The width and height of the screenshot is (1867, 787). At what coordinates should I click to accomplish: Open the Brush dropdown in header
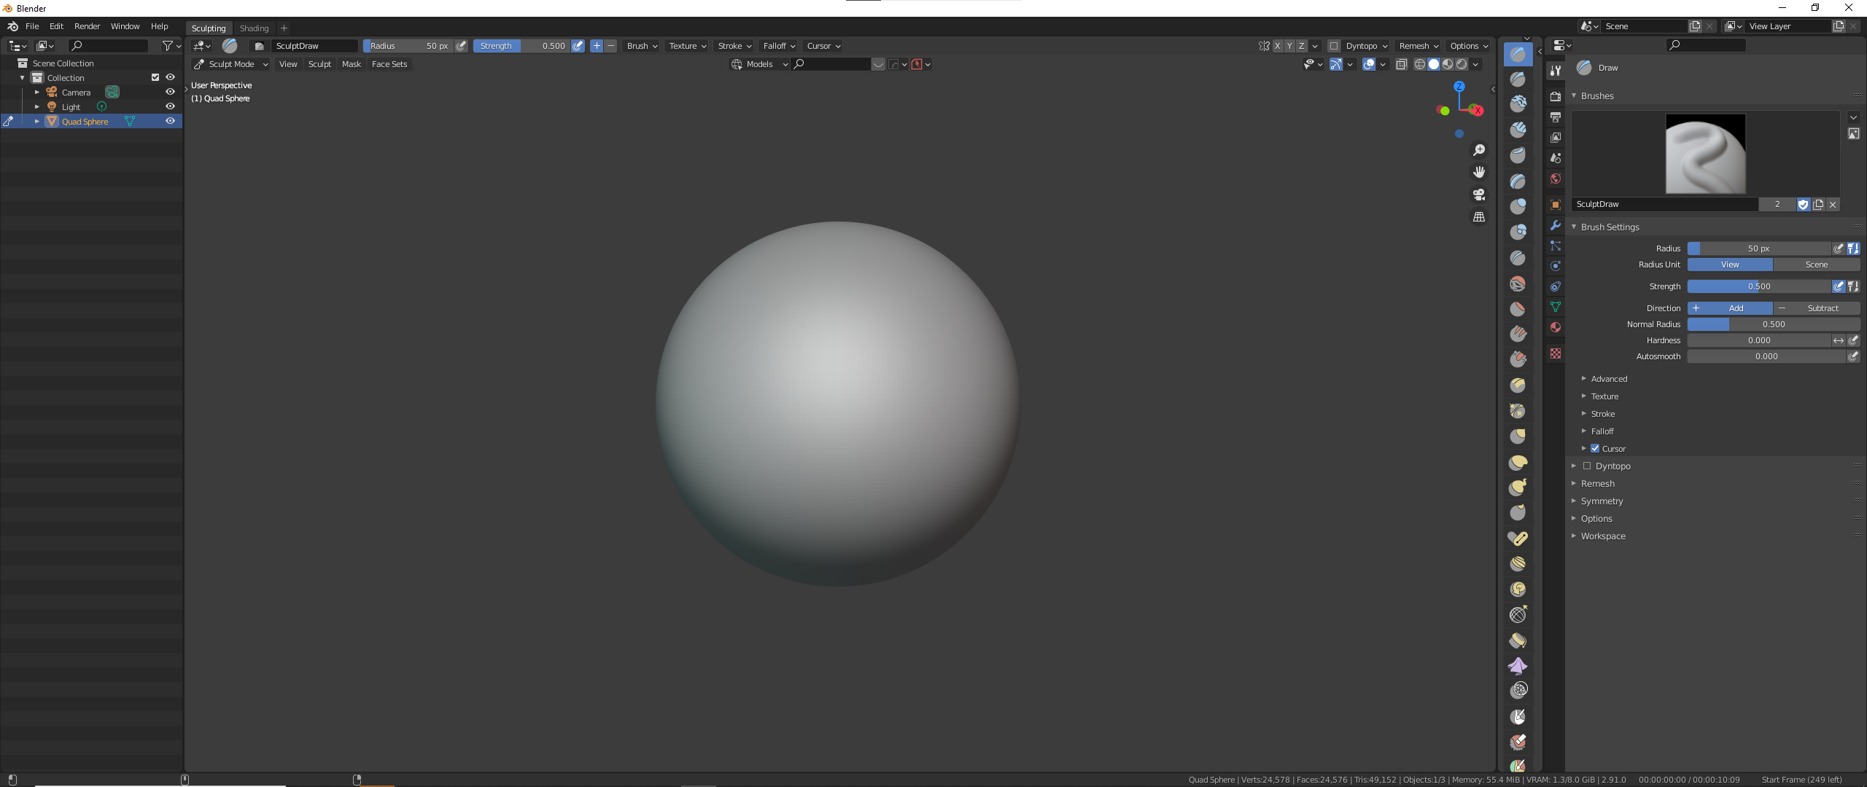tap(642, 46)
